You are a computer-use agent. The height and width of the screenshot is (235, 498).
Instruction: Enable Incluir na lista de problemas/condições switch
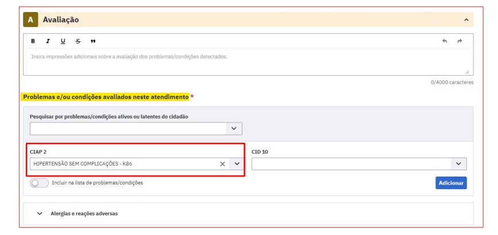(40, 183)
